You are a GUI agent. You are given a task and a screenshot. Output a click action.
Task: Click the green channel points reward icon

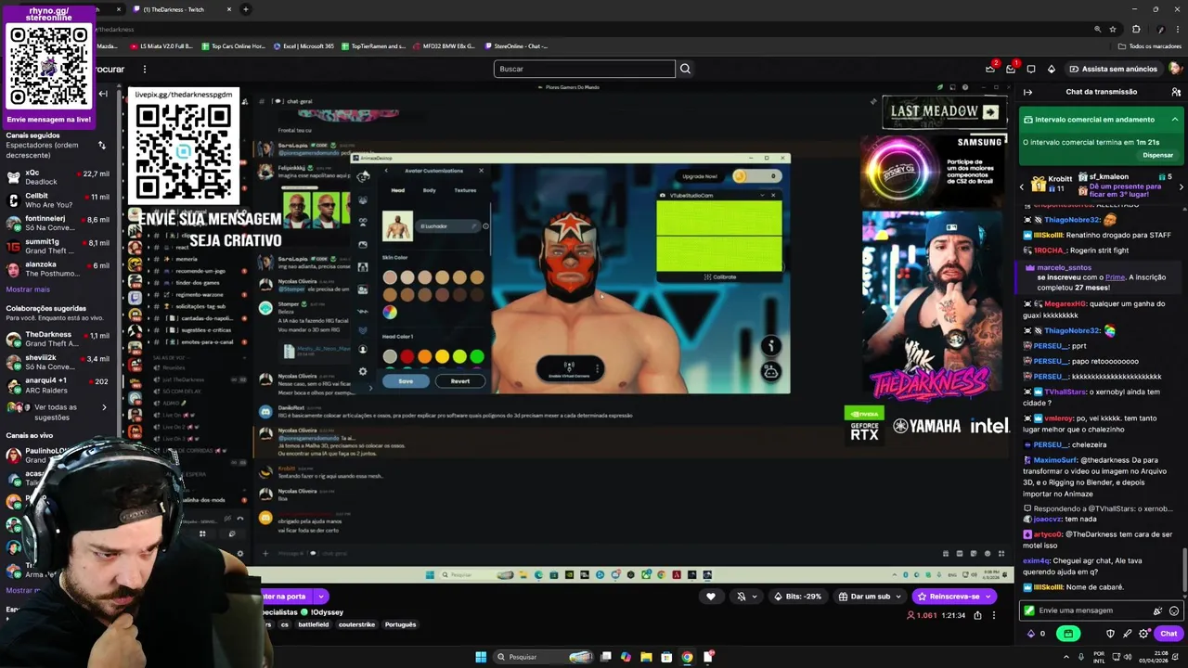click(x=1068, y=634)
